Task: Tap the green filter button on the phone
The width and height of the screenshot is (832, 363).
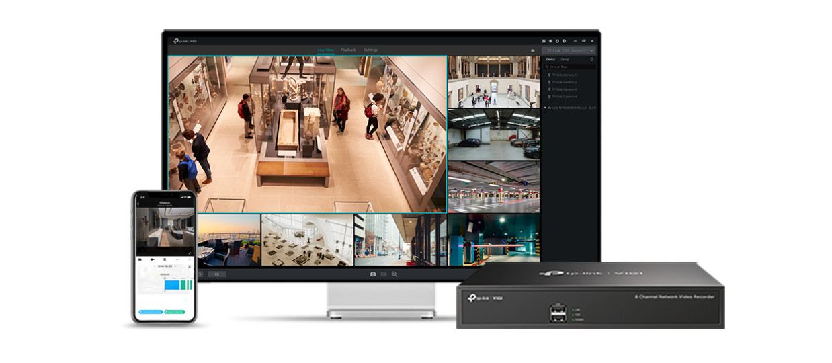Action: (x=175, y=312)
